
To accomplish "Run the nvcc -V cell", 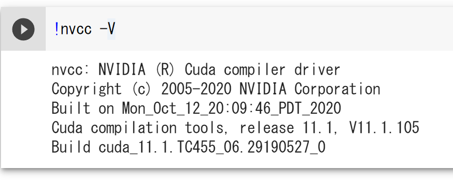I will 23,29.
